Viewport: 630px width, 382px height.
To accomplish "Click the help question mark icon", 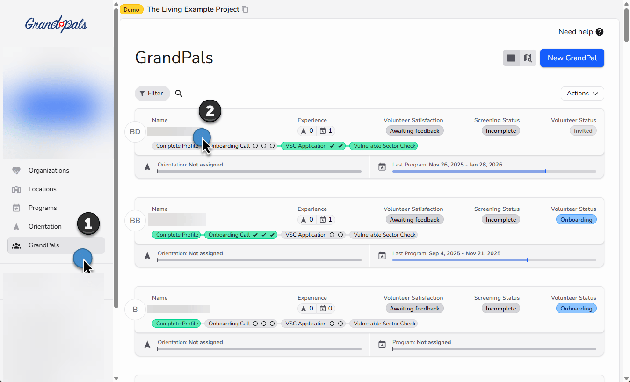I will (600, 32).
